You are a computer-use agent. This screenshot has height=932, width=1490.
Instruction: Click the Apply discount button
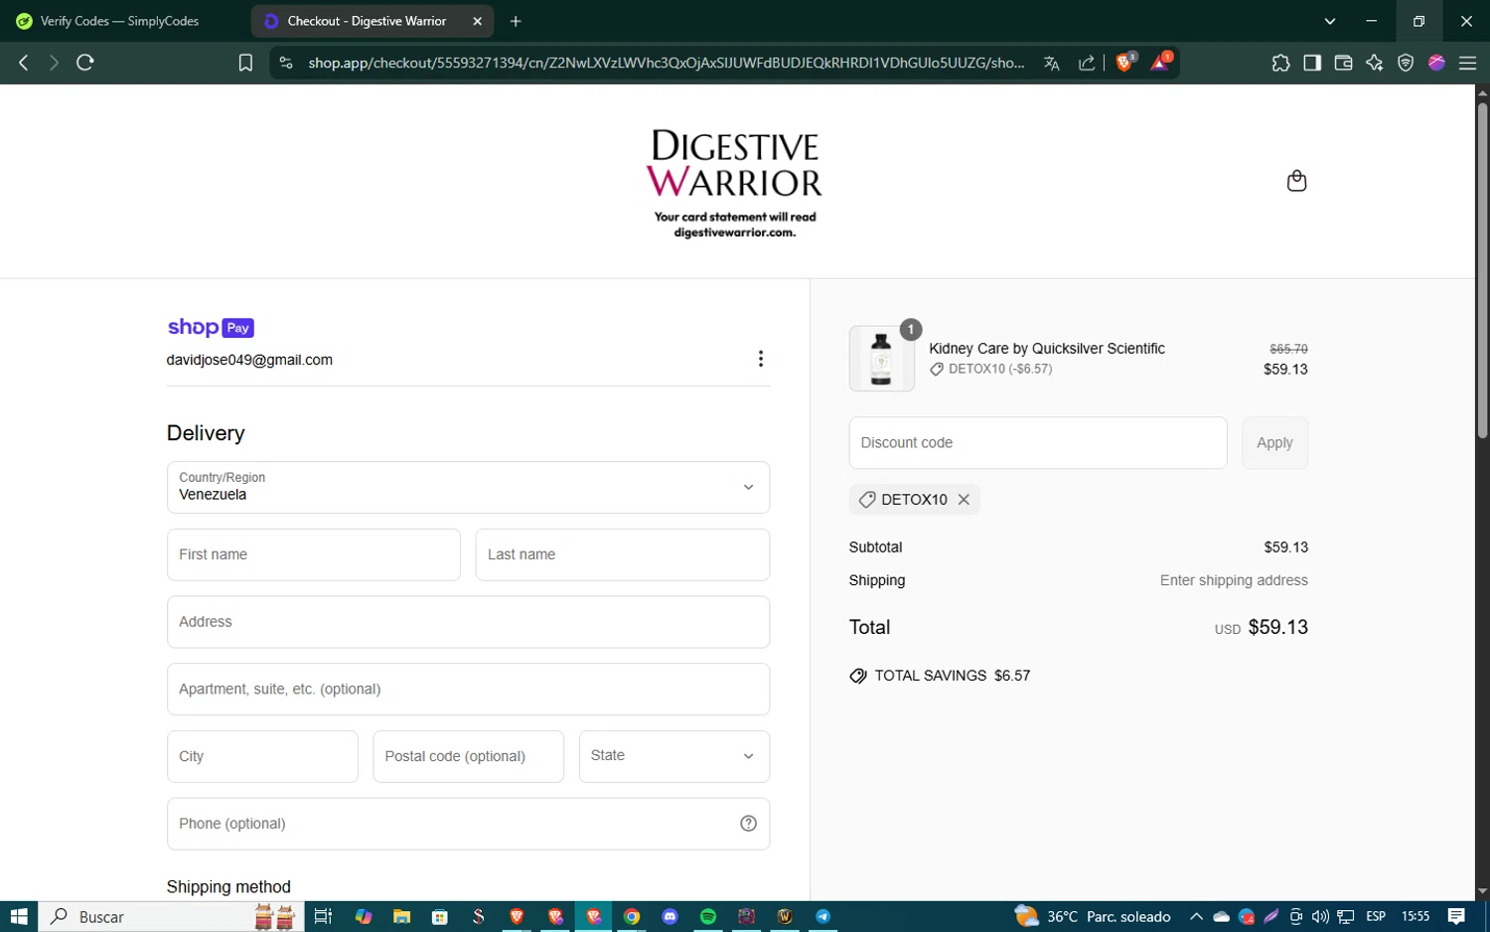tap(1274, 443)
